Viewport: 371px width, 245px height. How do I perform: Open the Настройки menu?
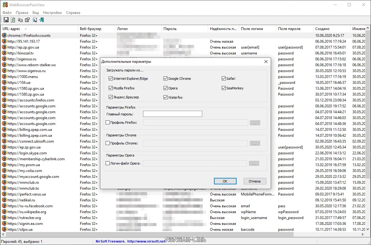click(52, 12)
